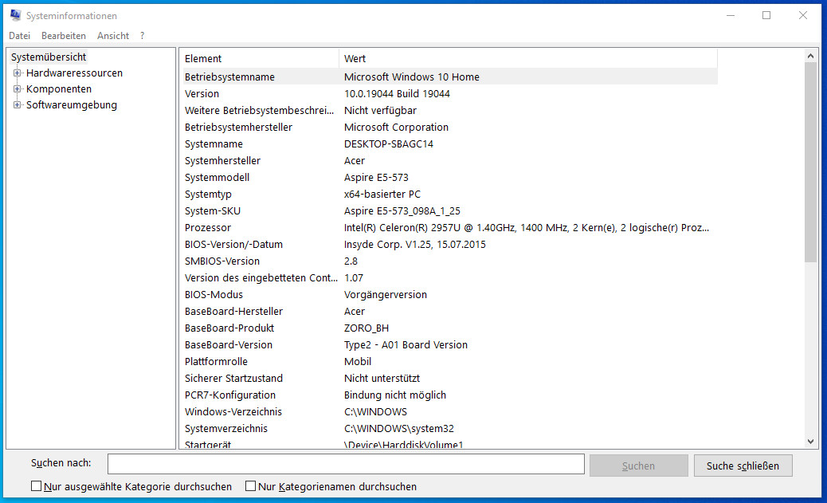Click value 'Bindung nicht möglich'
827x503 pixels.
pyautogui.click(x=395, y=395)
